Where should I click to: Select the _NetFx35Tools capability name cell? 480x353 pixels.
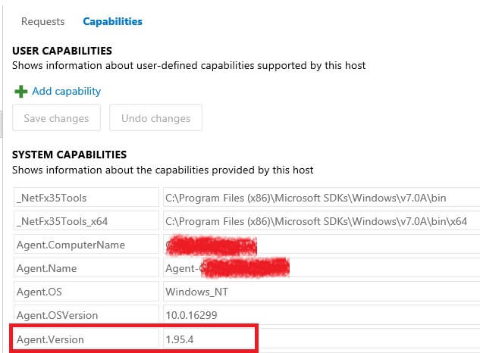(86, 197)
